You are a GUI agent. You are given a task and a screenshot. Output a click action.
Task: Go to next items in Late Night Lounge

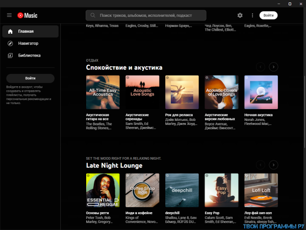[x=273, y=165]
